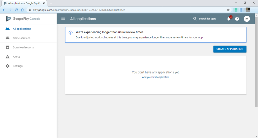The image size is (258, 138).
Task: Reload the page with refresh icon
Action: (x=16, y=10)
